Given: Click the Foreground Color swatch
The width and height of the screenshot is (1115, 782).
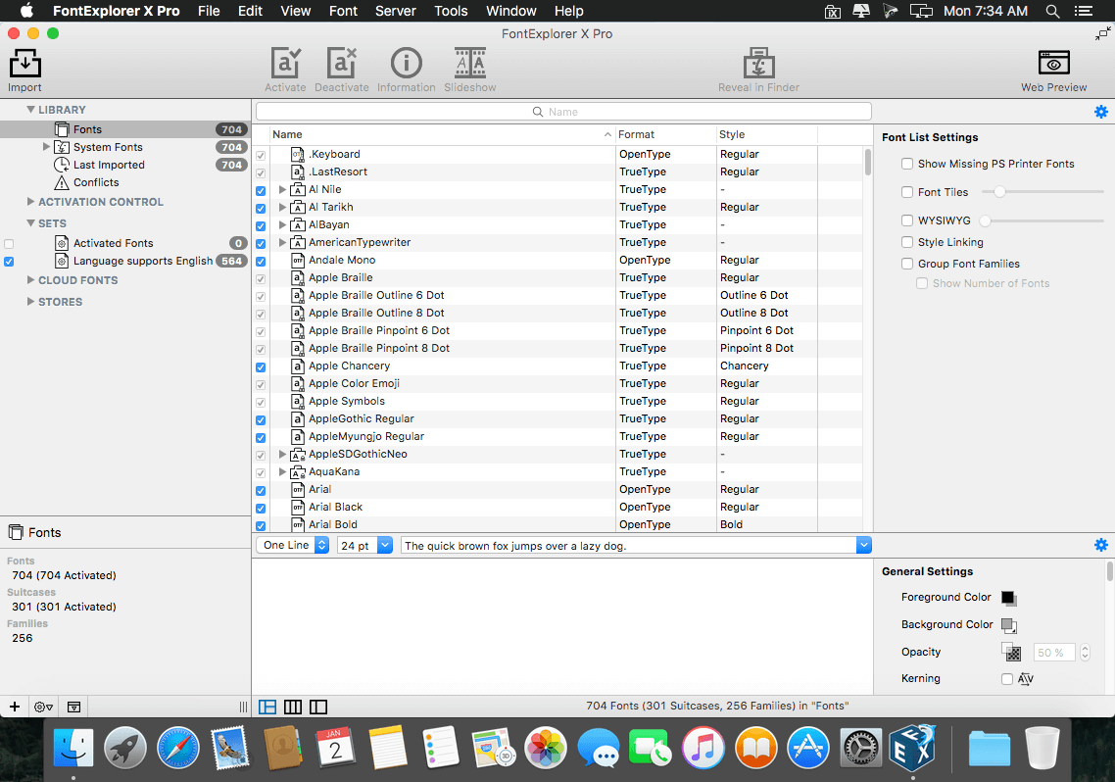Looking at the screenshot, I should pos(1009,598).
